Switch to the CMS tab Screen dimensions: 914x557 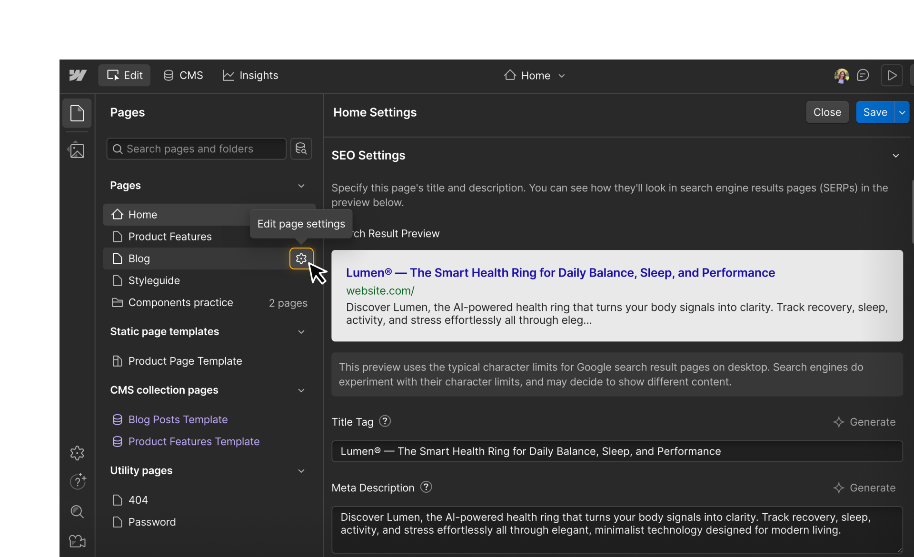coord(183,75)
